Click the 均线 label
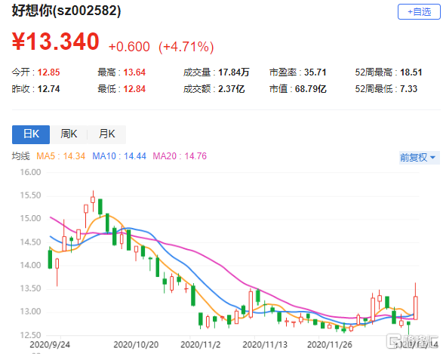443x354 pixels. click(x=20, y=156)
